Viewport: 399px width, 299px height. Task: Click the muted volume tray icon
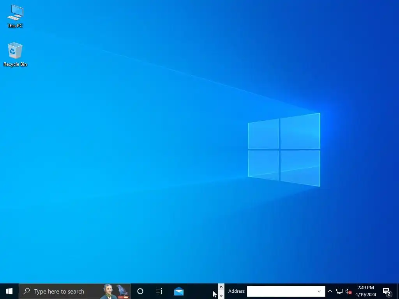click(x=348, y=291)
